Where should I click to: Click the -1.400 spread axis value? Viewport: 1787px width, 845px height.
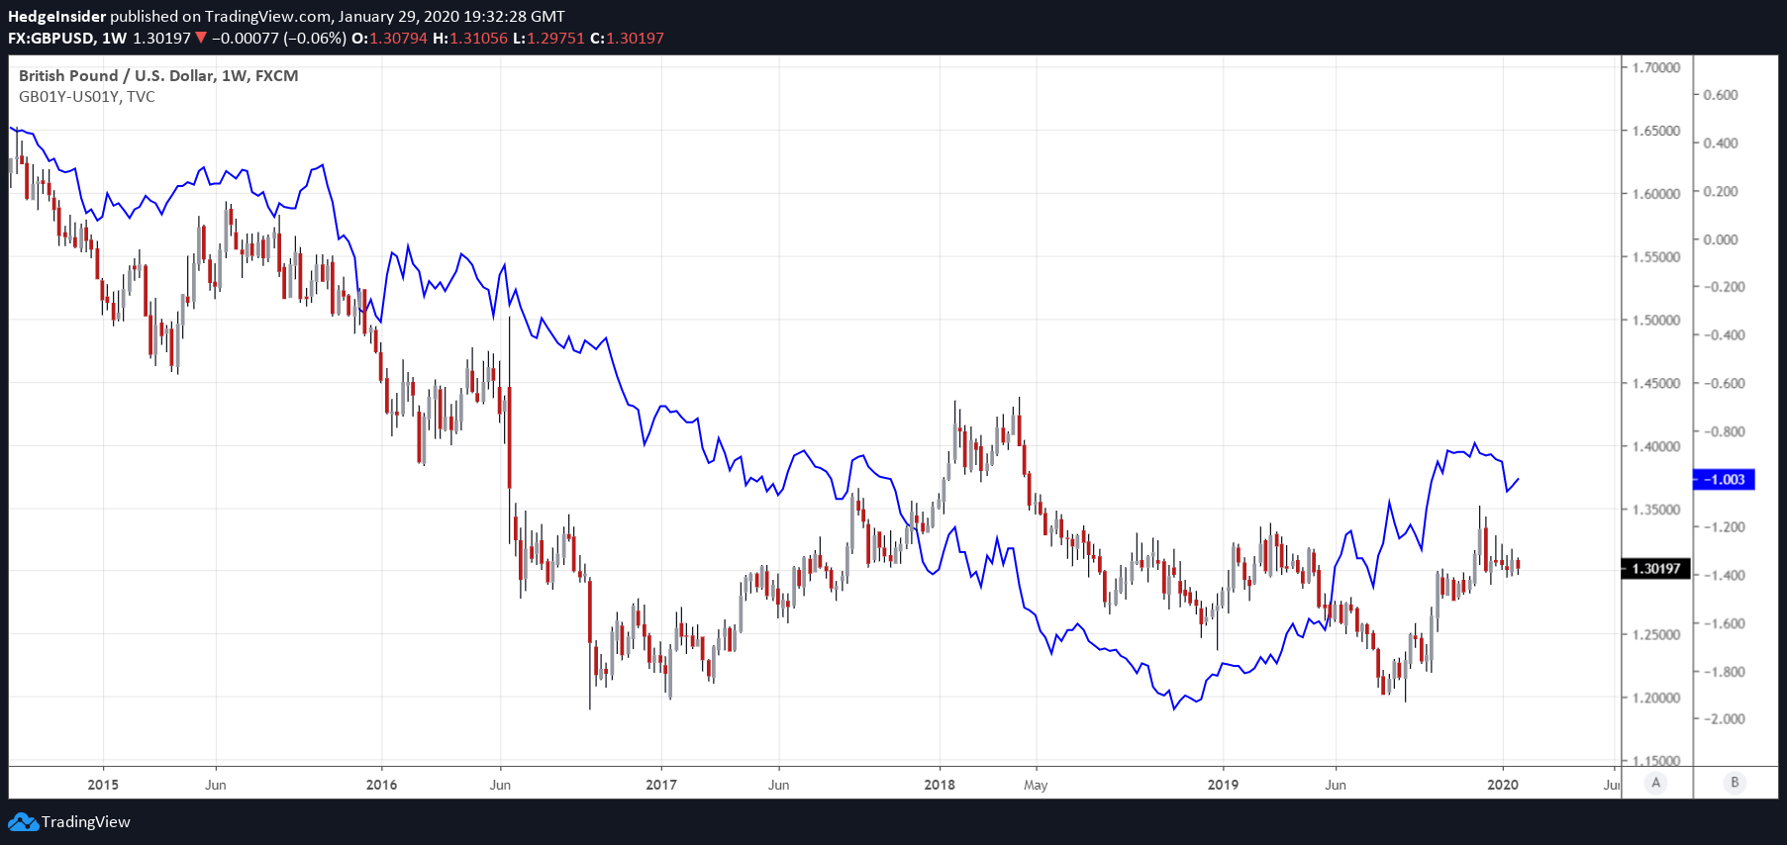click(1723, 575)
